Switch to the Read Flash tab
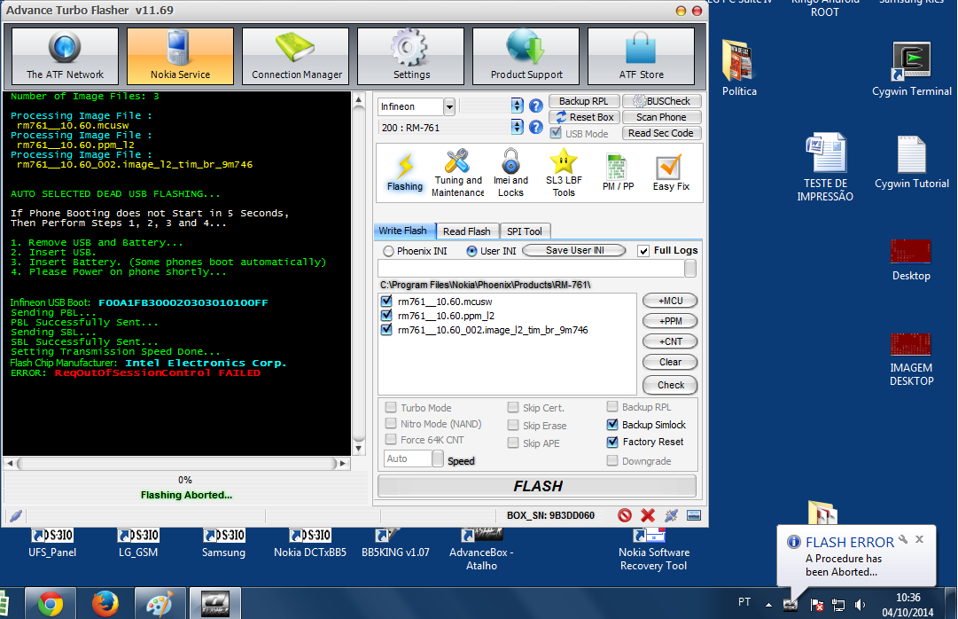Image resolution: width=958 pixels, height=619 pixels. click(467, 231)
